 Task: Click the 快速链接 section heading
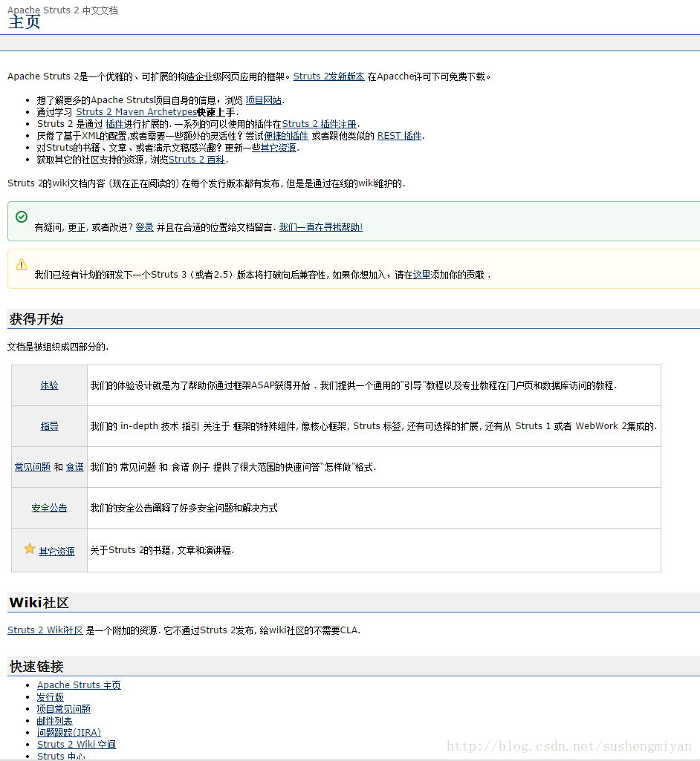tap(36, 667)
